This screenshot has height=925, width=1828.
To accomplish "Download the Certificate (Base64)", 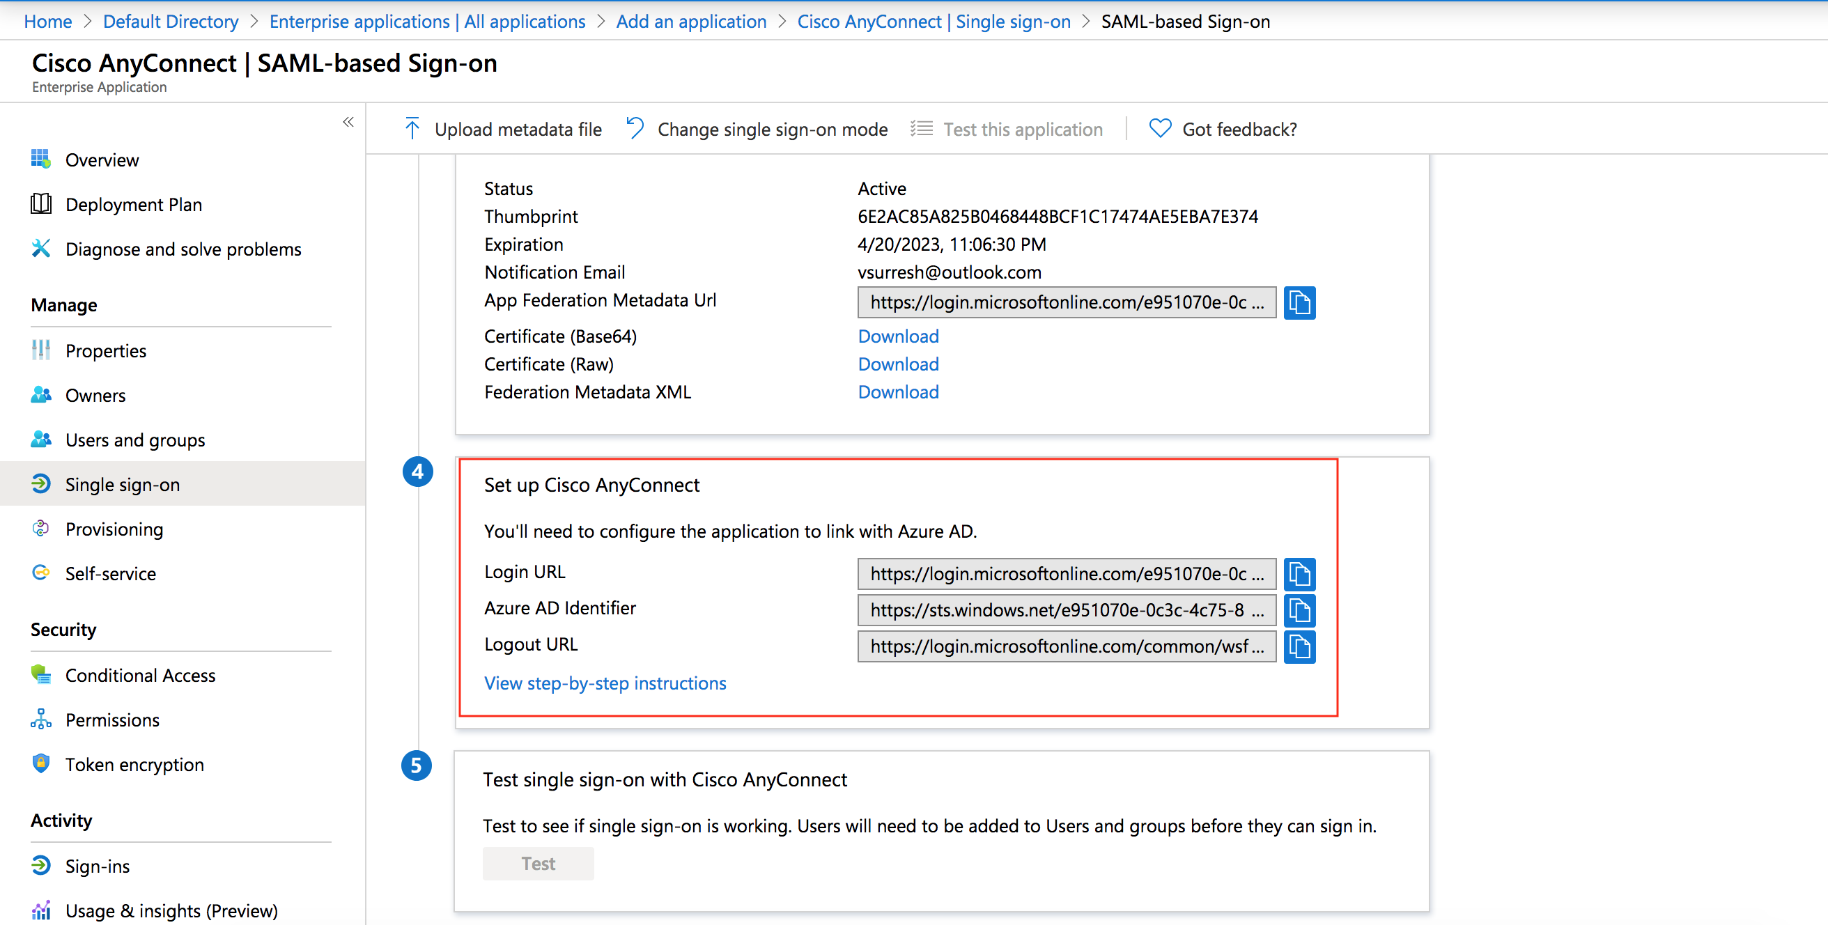I will coord(898,336).
